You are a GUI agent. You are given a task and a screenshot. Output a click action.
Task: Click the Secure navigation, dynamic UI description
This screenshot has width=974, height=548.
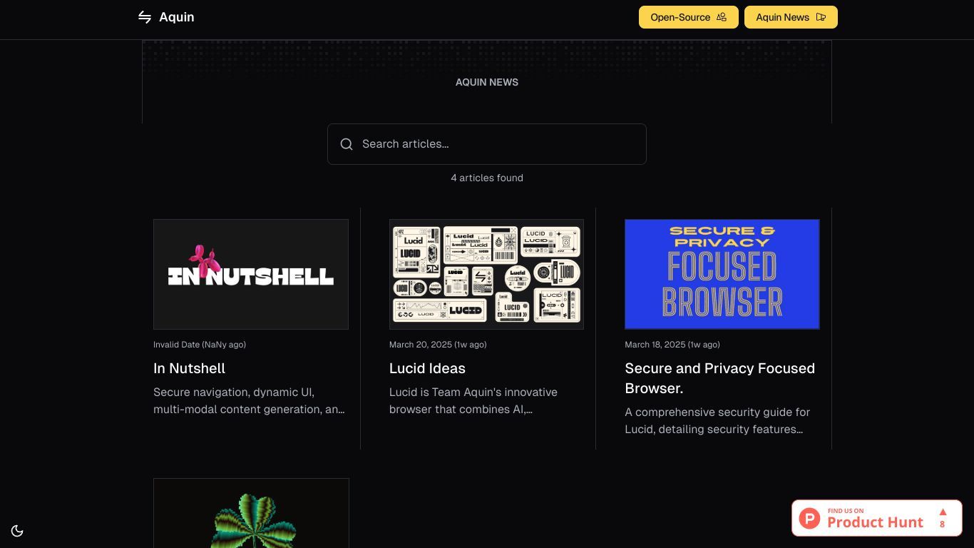[250, 400]
